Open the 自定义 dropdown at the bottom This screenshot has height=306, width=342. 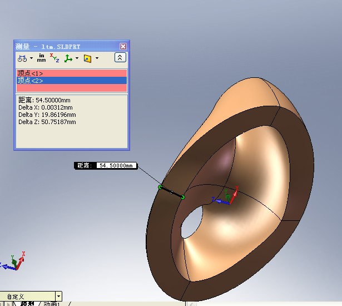point(58,297)
